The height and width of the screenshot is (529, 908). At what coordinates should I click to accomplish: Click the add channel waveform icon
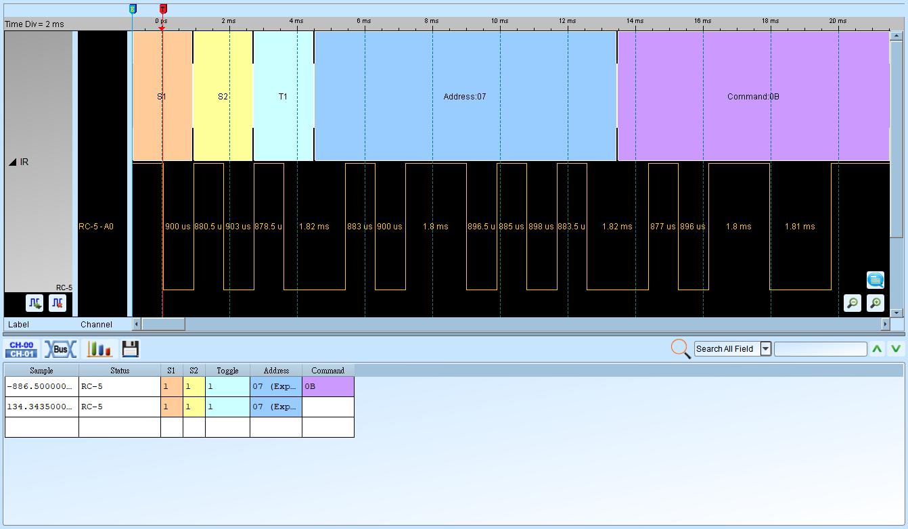pyautogui.click(x=35, y=303)
